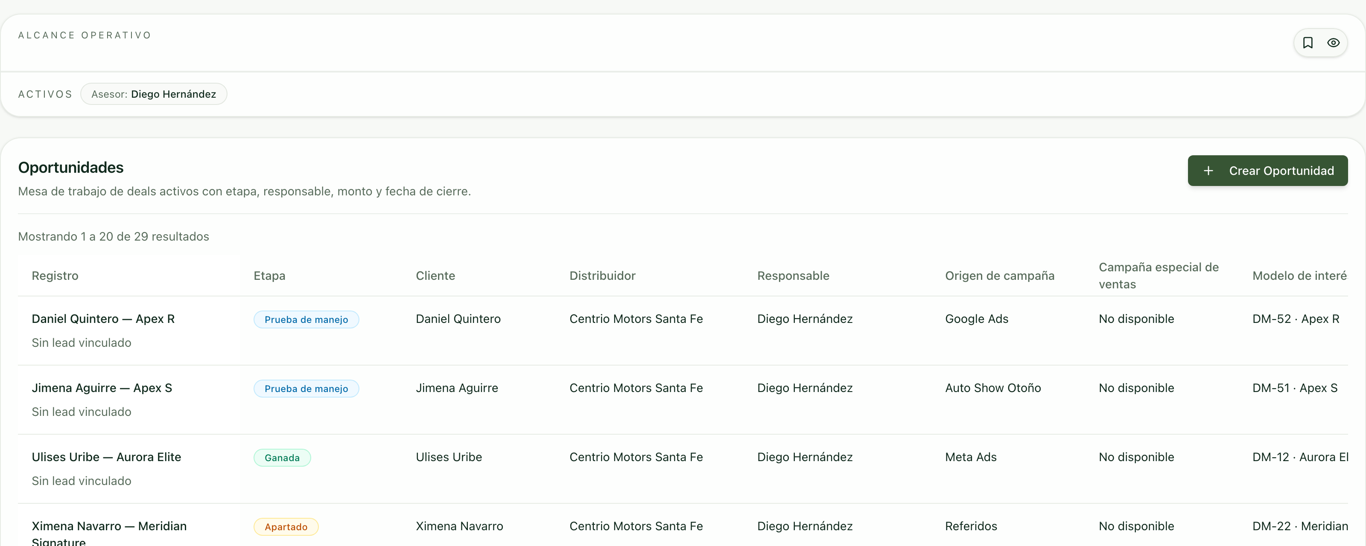Screen dimensions: 1366x546
Task: Click the Oportunidades heading
Action: pos(70,168)
